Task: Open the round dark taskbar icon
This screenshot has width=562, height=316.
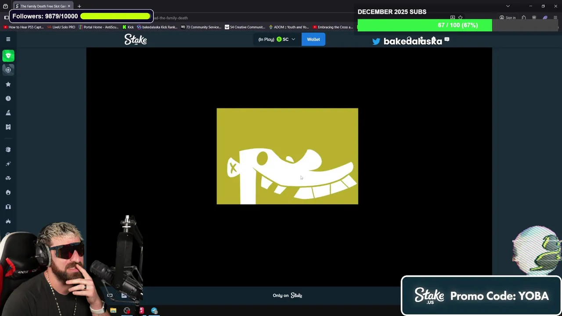Action: 127,311
